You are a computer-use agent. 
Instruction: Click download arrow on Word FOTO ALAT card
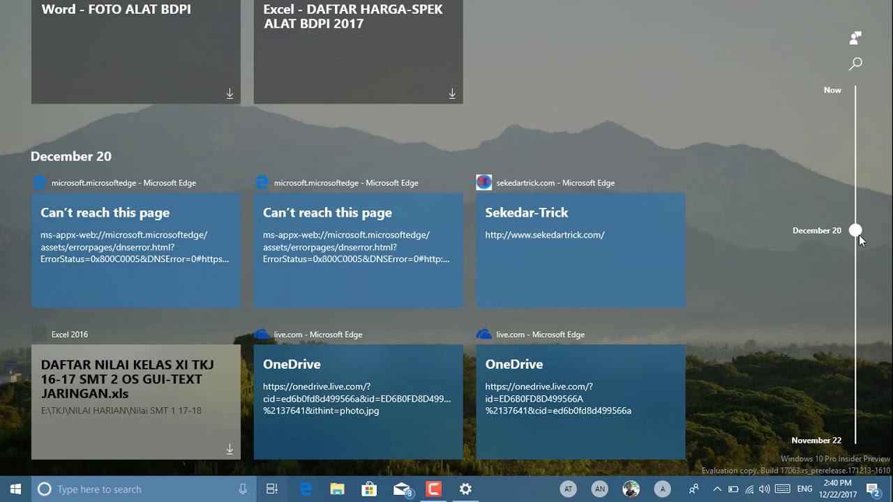(230, 93)
